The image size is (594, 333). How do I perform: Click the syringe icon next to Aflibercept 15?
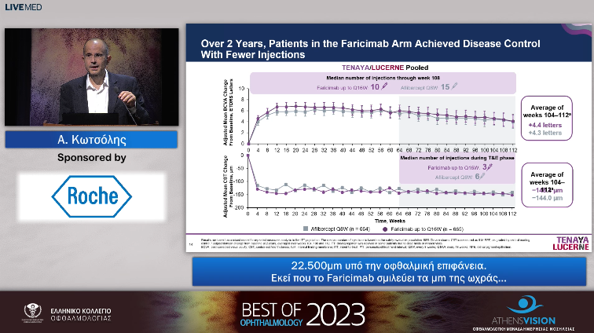pos(453,86)
